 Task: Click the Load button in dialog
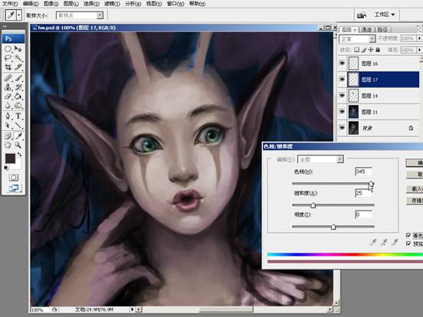pyautogui.click(x=415, y=188)
